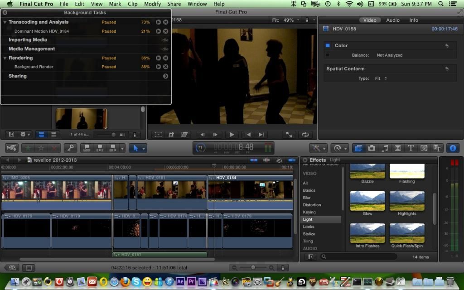Screen dimensions: 464x290
Task: Open the Event Browser gear action menu
Action: (25, 135)
